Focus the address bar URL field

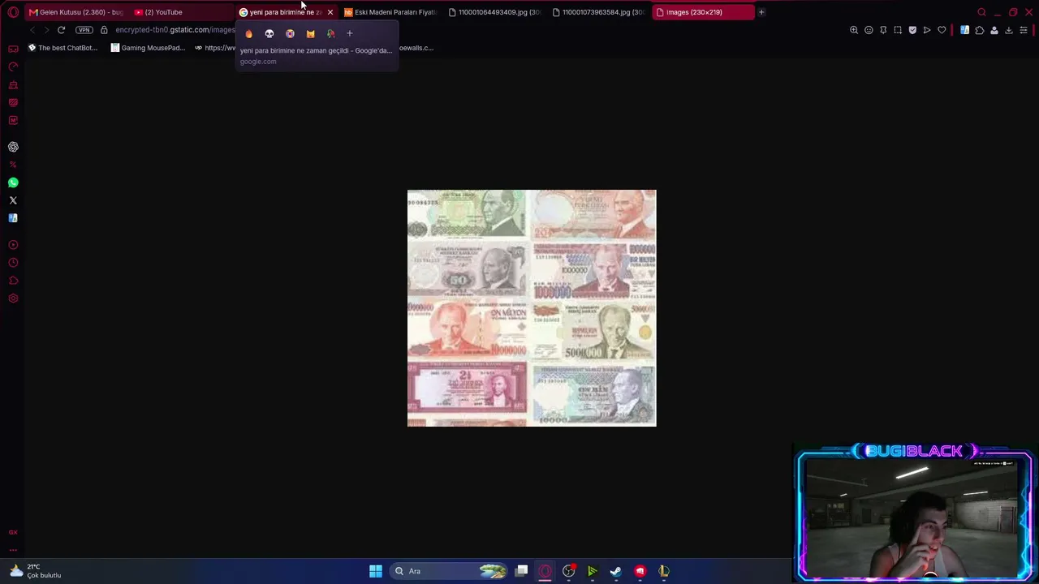[175, 30]
